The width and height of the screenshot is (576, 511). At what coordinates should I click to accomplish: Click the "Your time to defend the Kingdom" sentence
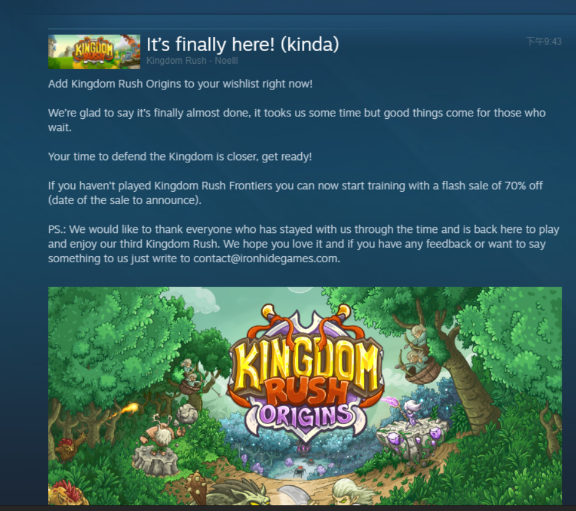[180, 157]
